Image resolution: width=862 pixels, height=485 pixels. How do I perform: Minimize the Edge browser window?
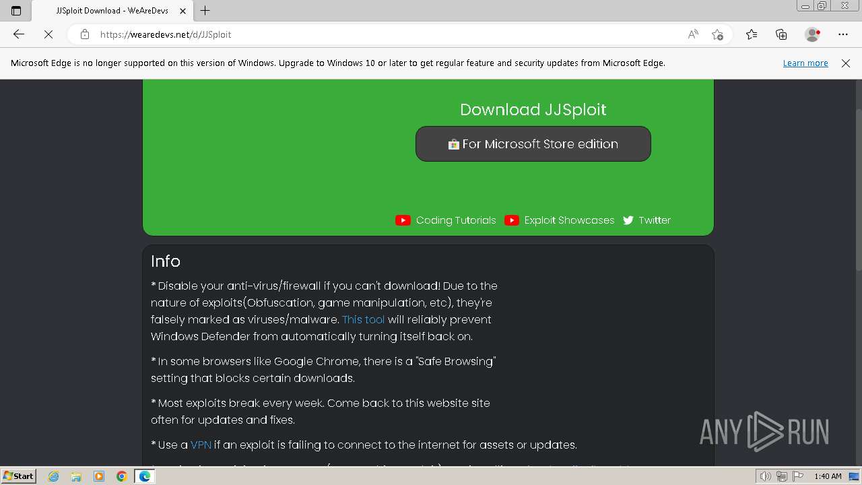coord(805,5)
